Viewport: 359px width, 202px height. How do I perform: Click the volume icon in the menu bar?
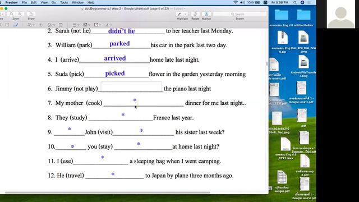click(242, 2)
